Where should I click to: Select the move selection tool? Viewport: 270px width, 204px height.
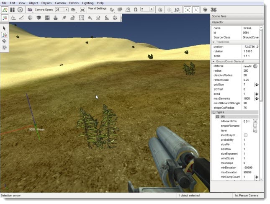(4, 35)
